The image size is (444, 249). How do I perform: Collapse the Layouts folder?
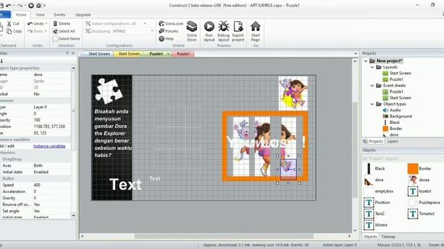click(x=372, y=67)
